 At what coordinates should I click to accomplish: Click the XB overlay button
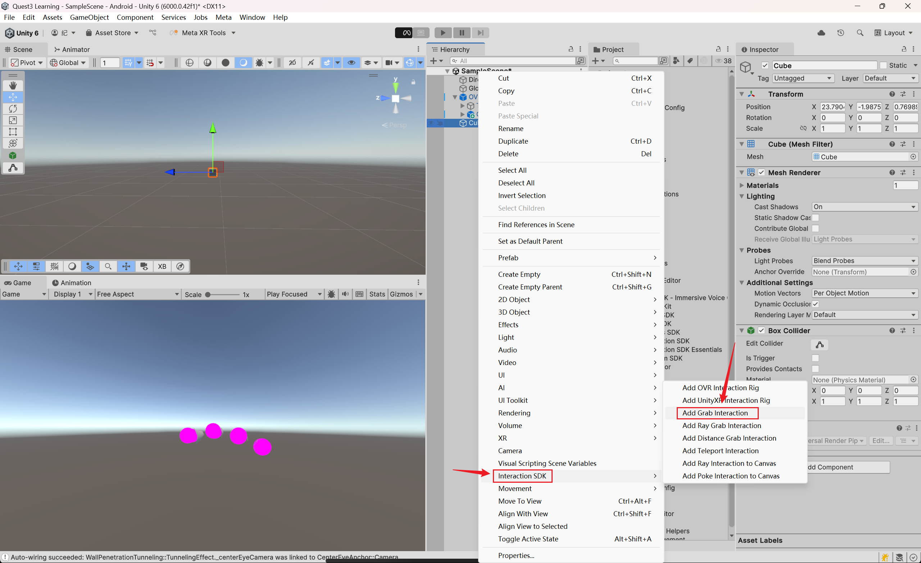pyautogui.click(x=162, y=266)
